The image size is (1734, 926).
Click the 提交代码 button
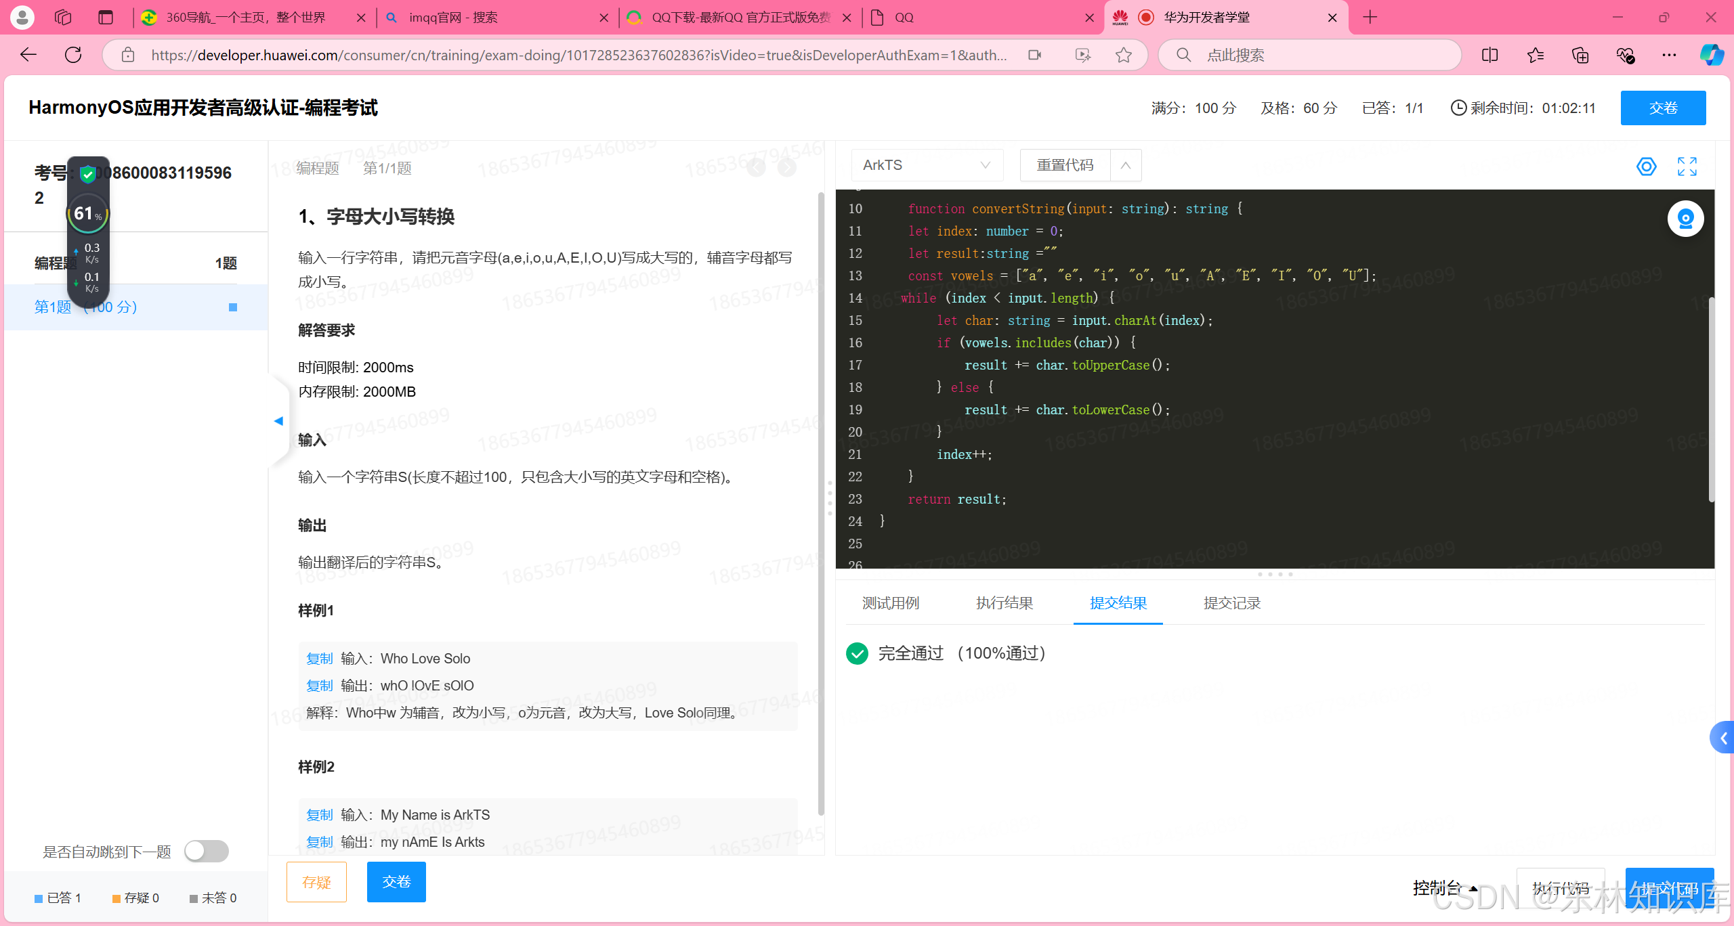pyautogui.click(x=1670, y=888)
